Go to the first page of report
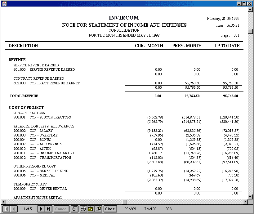Screen dimensions: 254x214 coord(6,209)
